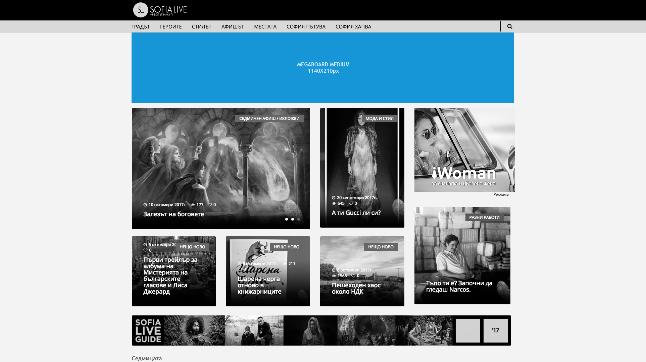Click the search magnifier icon
The width and height of the screenshot is (646, 362).
(509, 26)
